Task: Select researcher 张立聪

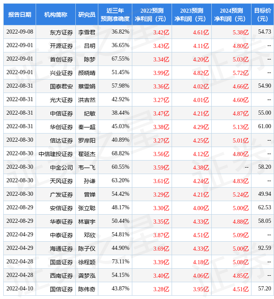Action: (87, 208)
